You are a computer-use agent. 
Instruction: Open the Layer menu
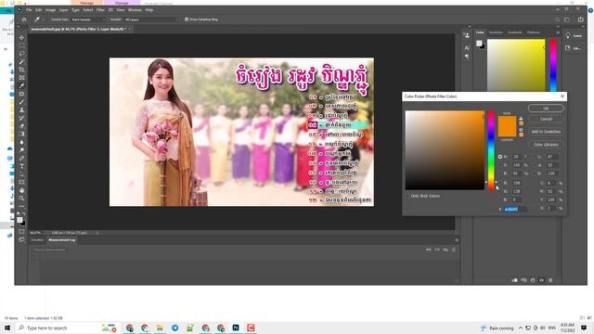64,10
